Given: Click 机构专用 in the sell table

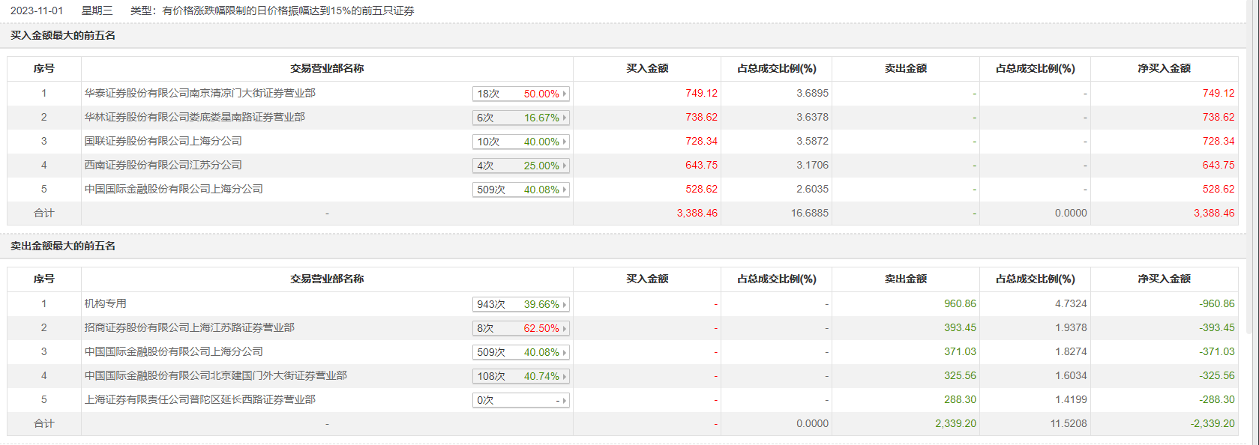Looking at the screenshot, I should pos(105,304).
